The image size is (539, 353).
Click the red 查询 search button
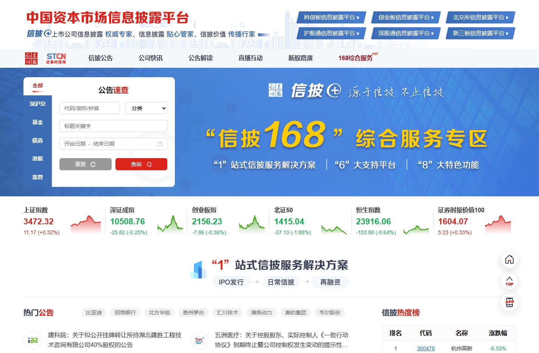coord(141,164)
